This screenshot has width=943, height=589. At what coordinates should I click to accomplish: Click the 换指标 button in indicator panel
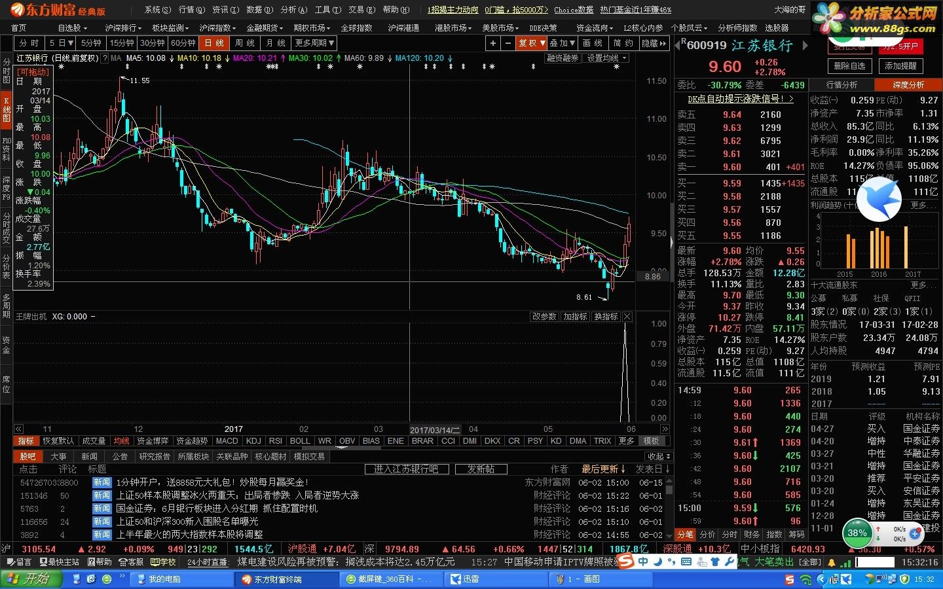coord(606,317)
